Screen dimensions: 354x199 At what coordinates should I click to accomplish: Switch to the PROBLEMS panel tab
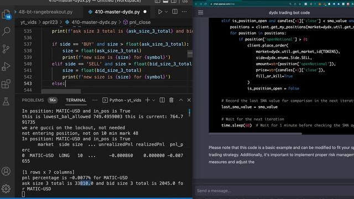pyautogui.click(x=33, y=100)
